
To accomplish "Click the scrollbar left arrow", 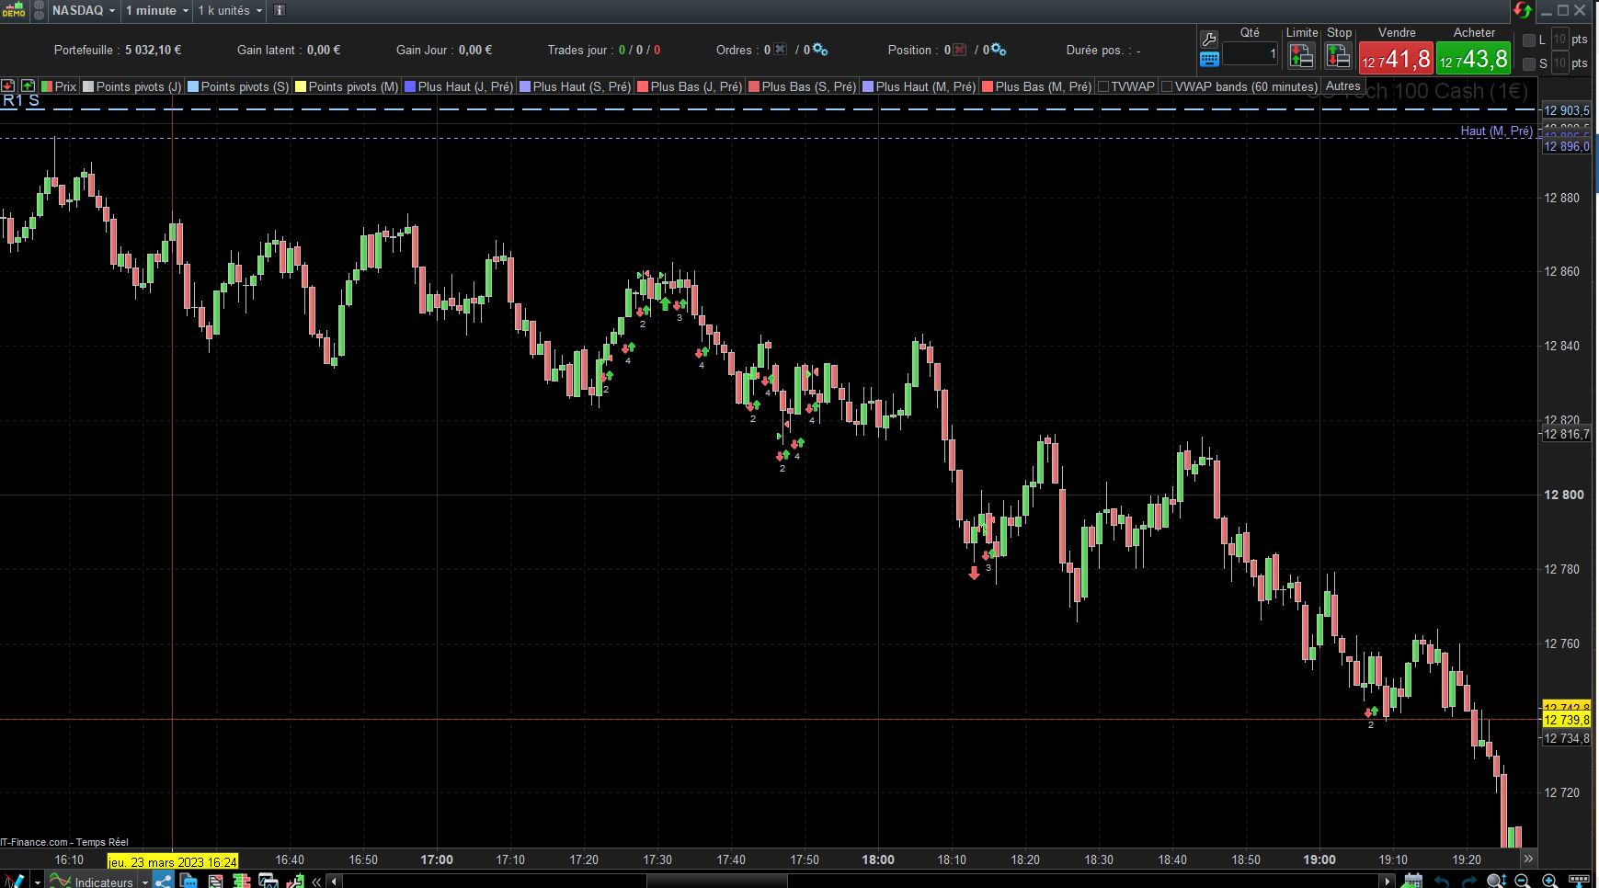I will click(336, 881).
